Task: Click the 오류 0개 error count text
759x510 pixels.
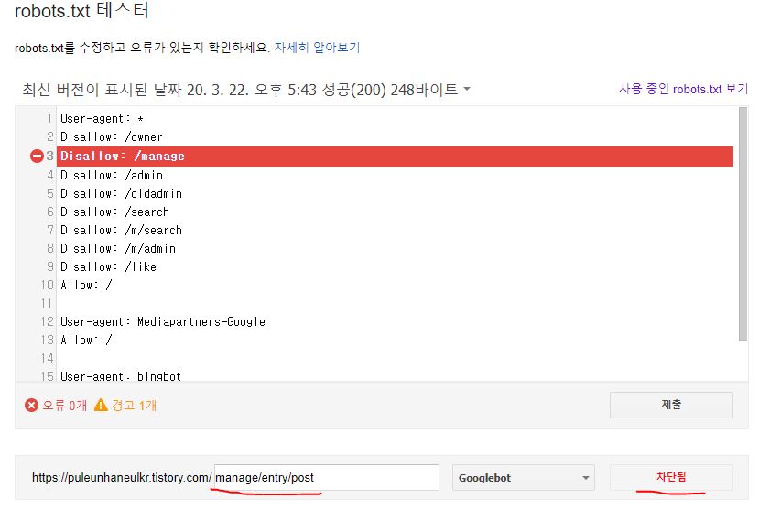Action: pyautogui.click(x=64, y=405)
